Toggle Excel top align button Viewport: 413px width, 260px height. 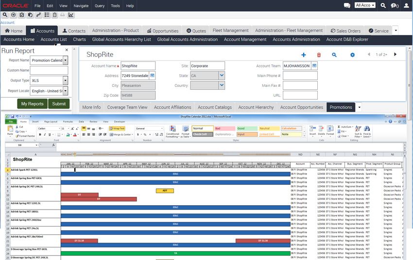click(x=84, y=129)
